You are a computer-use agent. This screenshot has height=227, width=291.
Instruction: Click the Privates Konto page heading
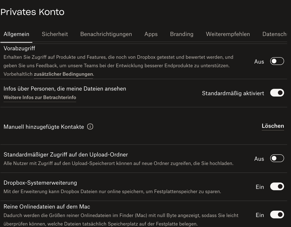click(x=32, y=12)
